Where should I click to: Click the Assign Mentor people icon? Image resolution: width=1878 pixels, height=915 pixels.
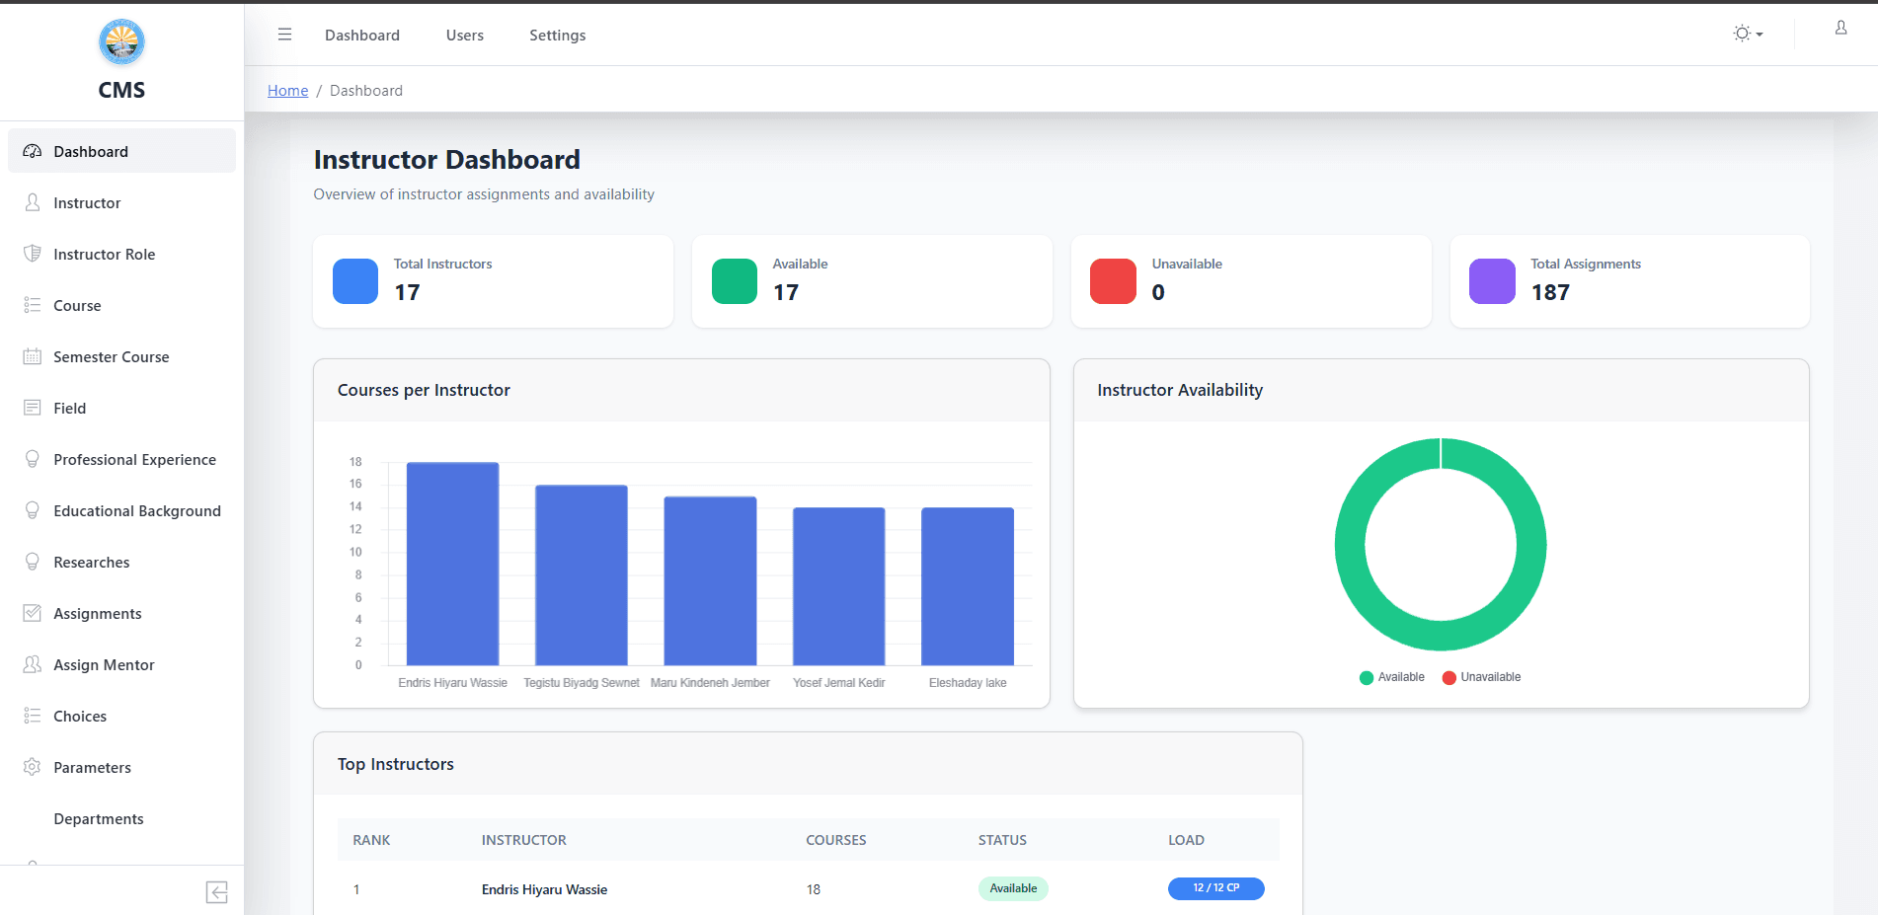[x=33, y=664]
